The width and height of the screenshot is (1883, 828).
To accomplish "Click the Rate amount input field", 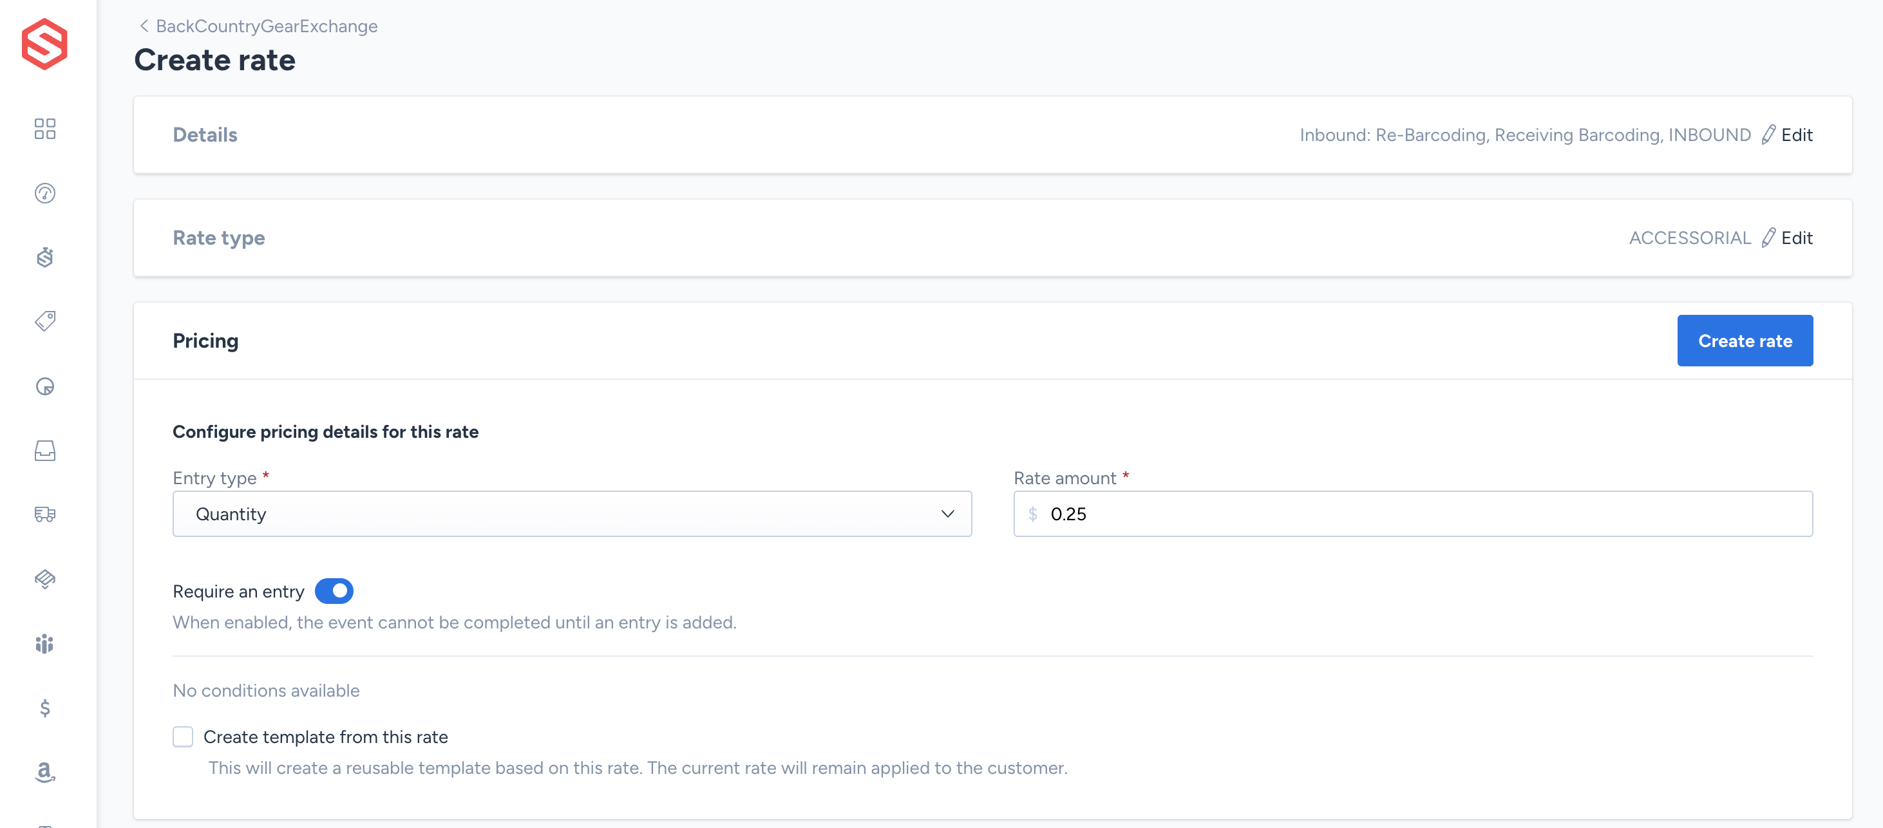I will (1412, 514).
